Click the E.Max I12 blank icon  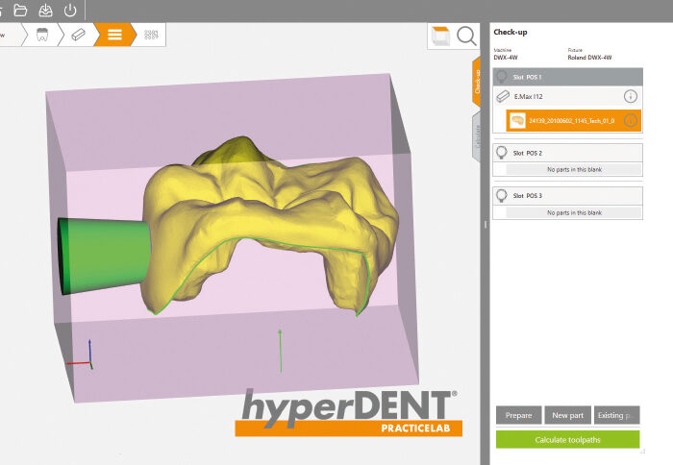click(503, 96)
